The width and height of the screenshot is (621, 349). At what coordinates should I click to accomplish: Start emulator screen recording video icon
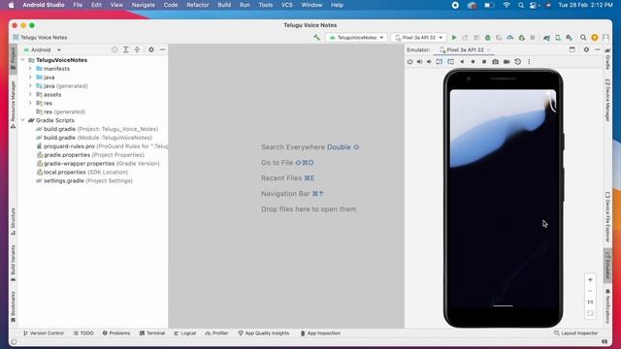point(507,62)
